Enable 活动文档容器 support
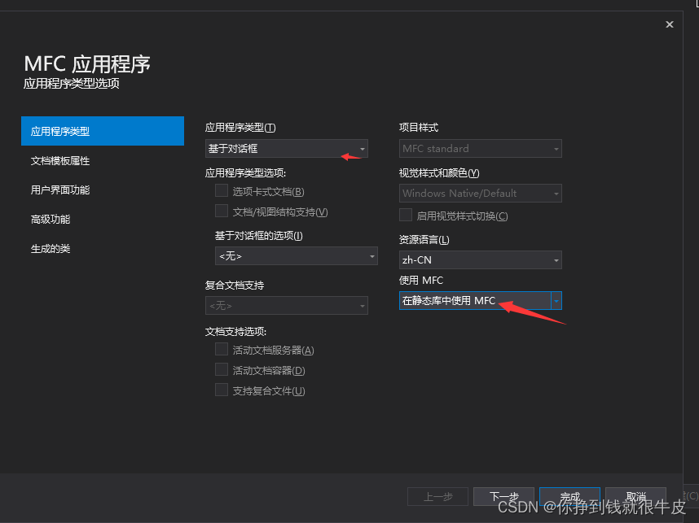Viewport: 699px width, 523px height. pos(221,370)
